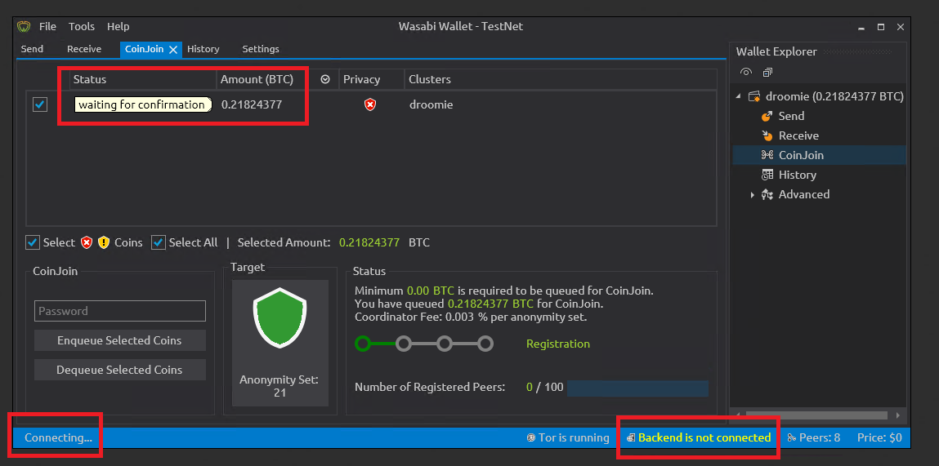This screenshot has width=939, height=466.
Task: Click the Wallet Explorer panel title
Action: (776, 52)
